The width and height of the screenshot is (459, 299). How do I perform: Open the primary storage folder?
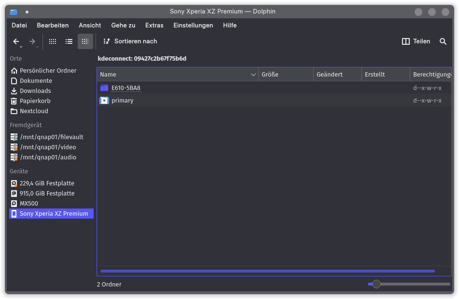click(x=122, y=100)
